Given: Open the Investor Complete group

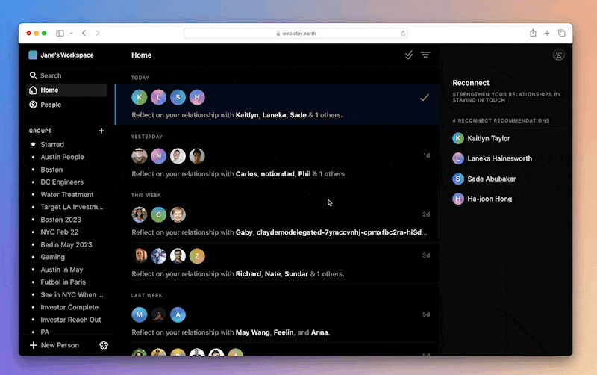Looking at the screenshot, I should pos(69,307).
